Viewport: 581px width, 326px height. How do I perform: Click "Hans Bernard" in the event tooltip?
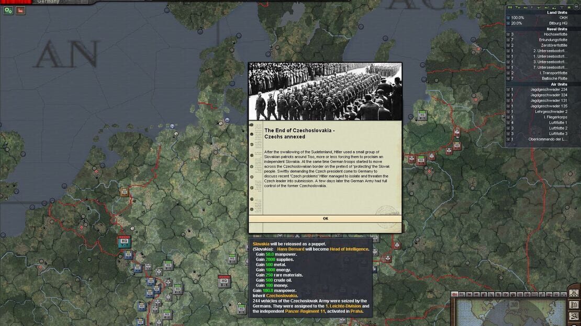pos(290,249)
